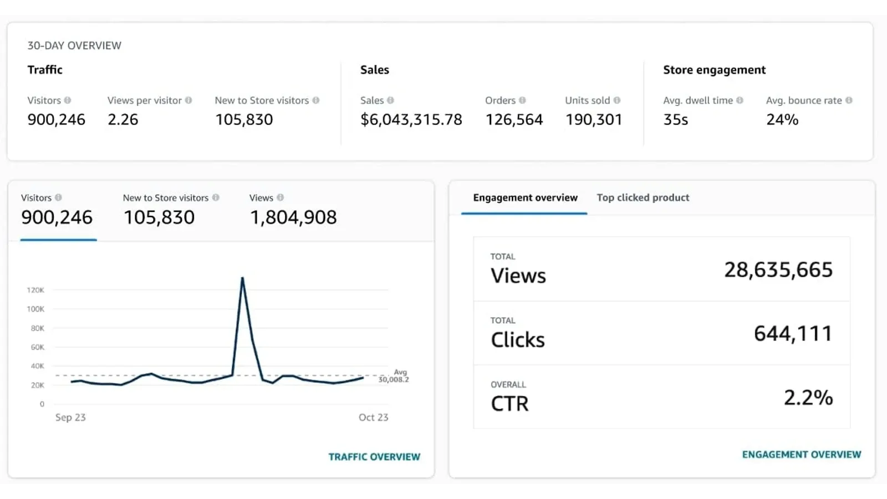Click the 100K y-axis label
Screen dimensions: 887x499
click(35, 309)
